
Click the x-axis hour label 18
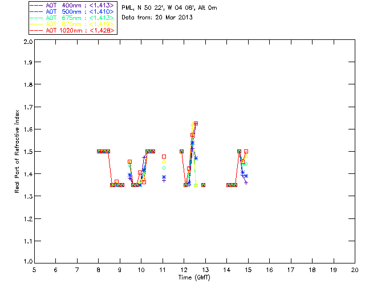coord(313,270)
